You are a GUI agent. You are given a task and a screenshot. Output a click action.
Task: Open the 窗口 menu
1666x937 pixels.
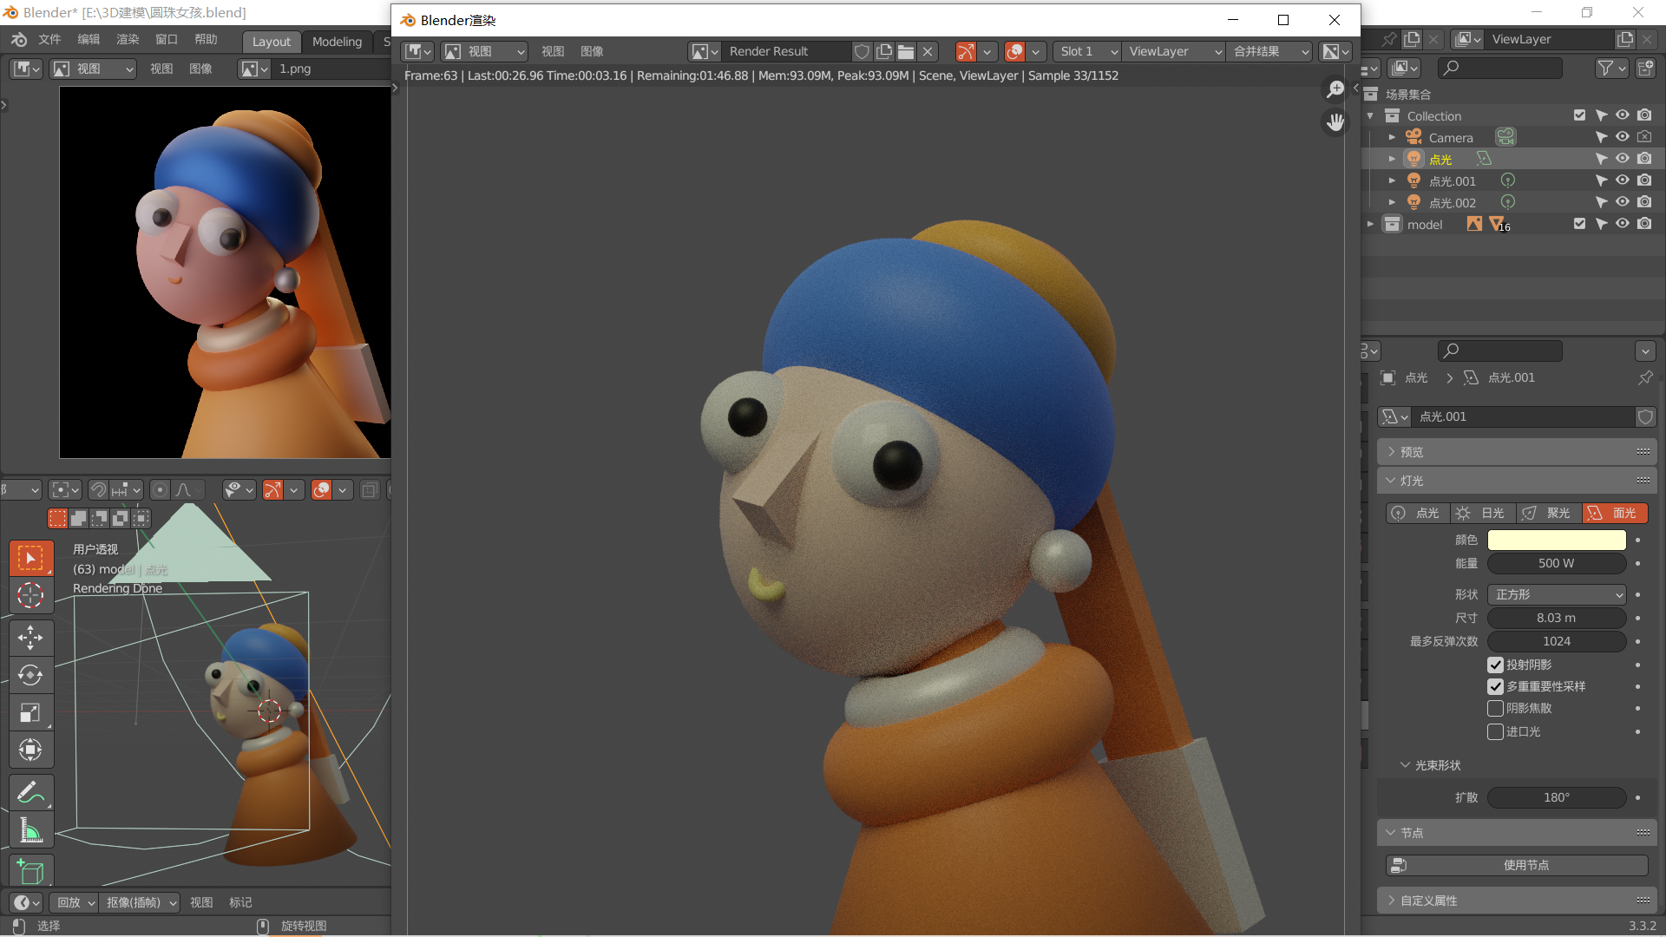coord(167,40)
